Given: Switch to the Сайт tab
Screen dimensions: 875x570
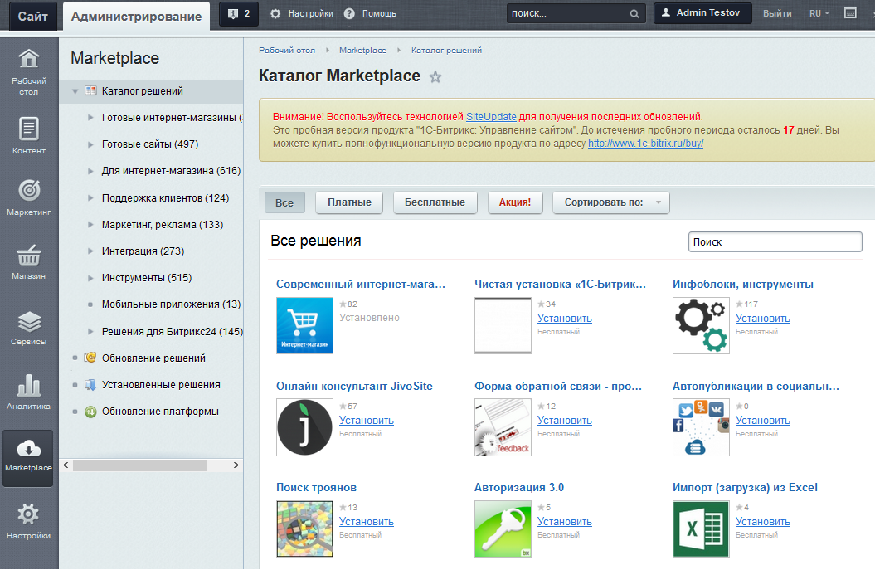Looking at the screenshot, I should 33,17.
